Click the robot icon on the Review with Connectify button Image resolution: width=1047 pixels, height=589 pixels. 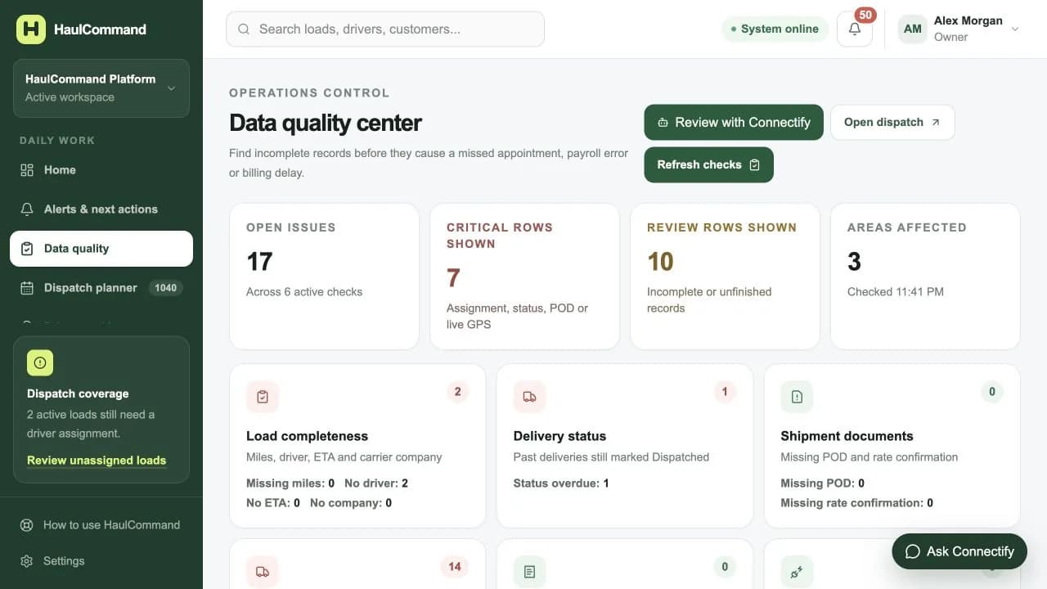pyautogui.click(x=663, y=123)
